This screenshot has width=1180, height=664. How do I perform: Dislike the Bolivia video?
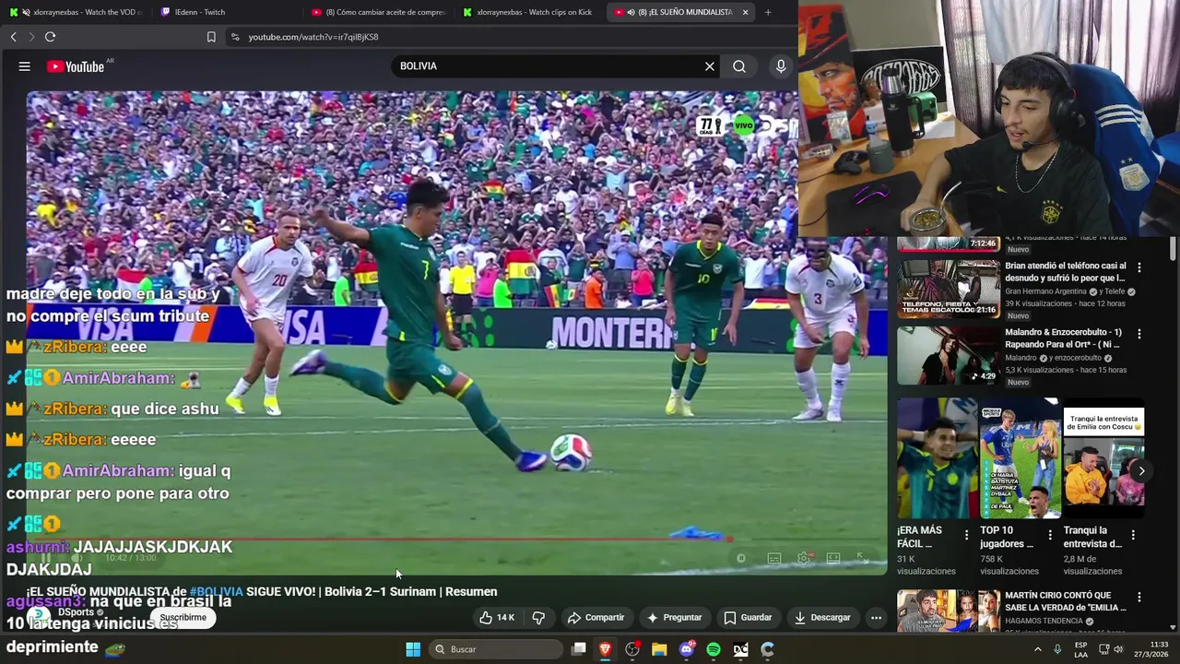538,618
